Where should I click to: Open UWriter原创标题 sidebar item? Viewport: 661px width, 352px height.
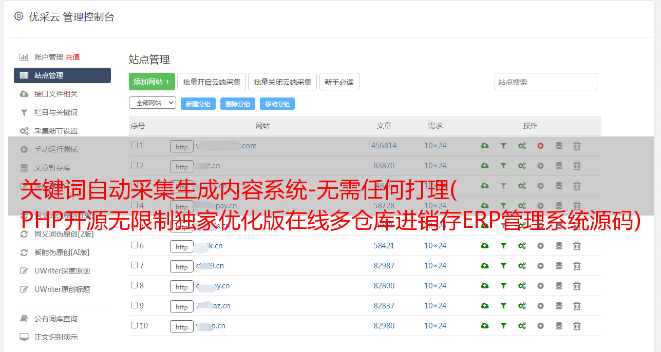pyautogui.click(x=62, y=289)
